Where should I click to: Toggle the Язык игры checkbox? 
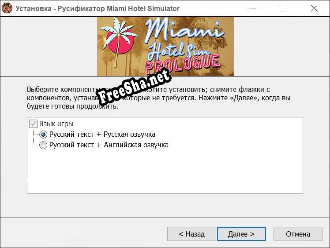[33, 124]
